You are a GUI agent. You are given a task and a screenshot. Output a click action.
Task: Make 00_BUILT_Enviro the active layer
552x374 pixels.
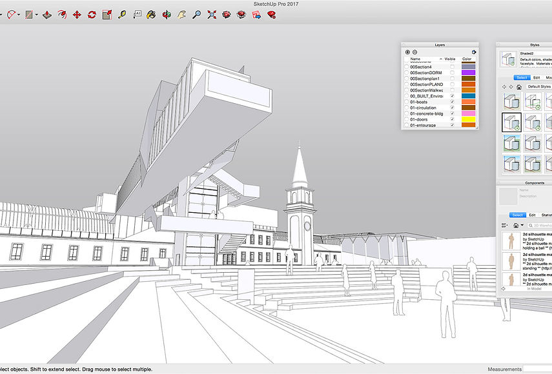pos(407,96)
